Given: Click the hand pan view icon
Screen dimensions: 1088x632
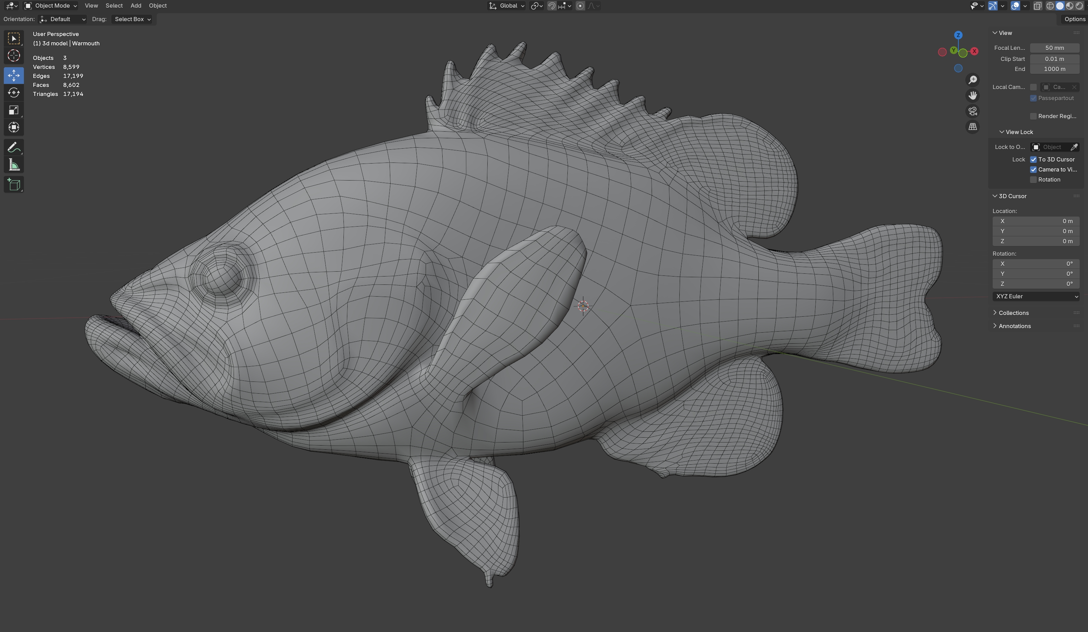Looking at the screenshot, I should [972, 95].
